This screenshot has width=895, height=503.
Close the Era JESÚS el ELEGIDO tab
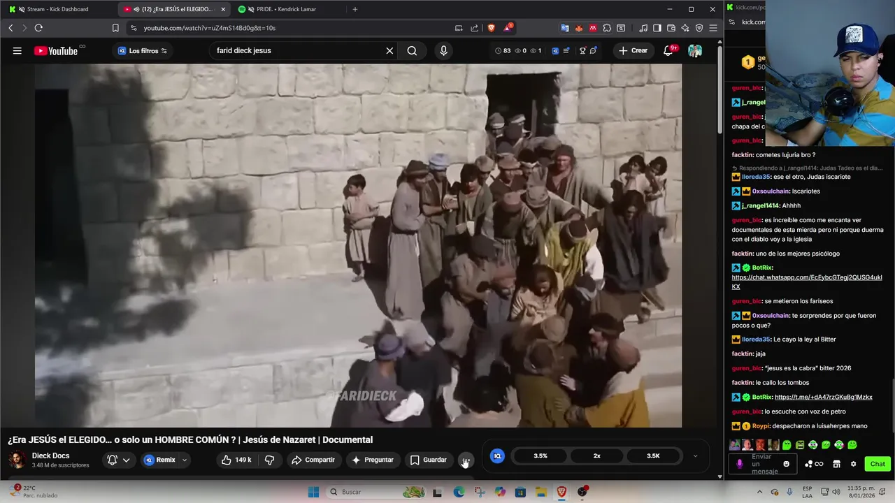(223, 9)
